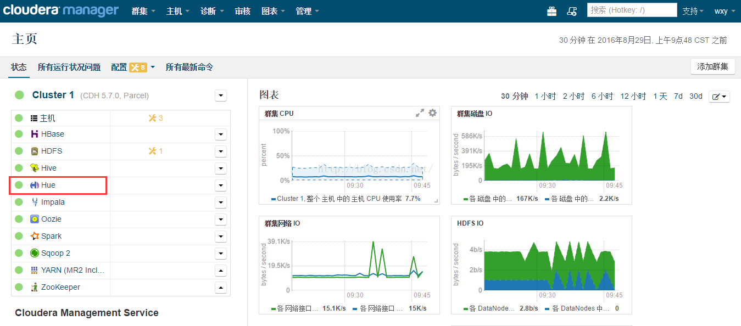The image size is (741, 326).
Task: Set time range to 12 小时
Action: pos(633,96)
